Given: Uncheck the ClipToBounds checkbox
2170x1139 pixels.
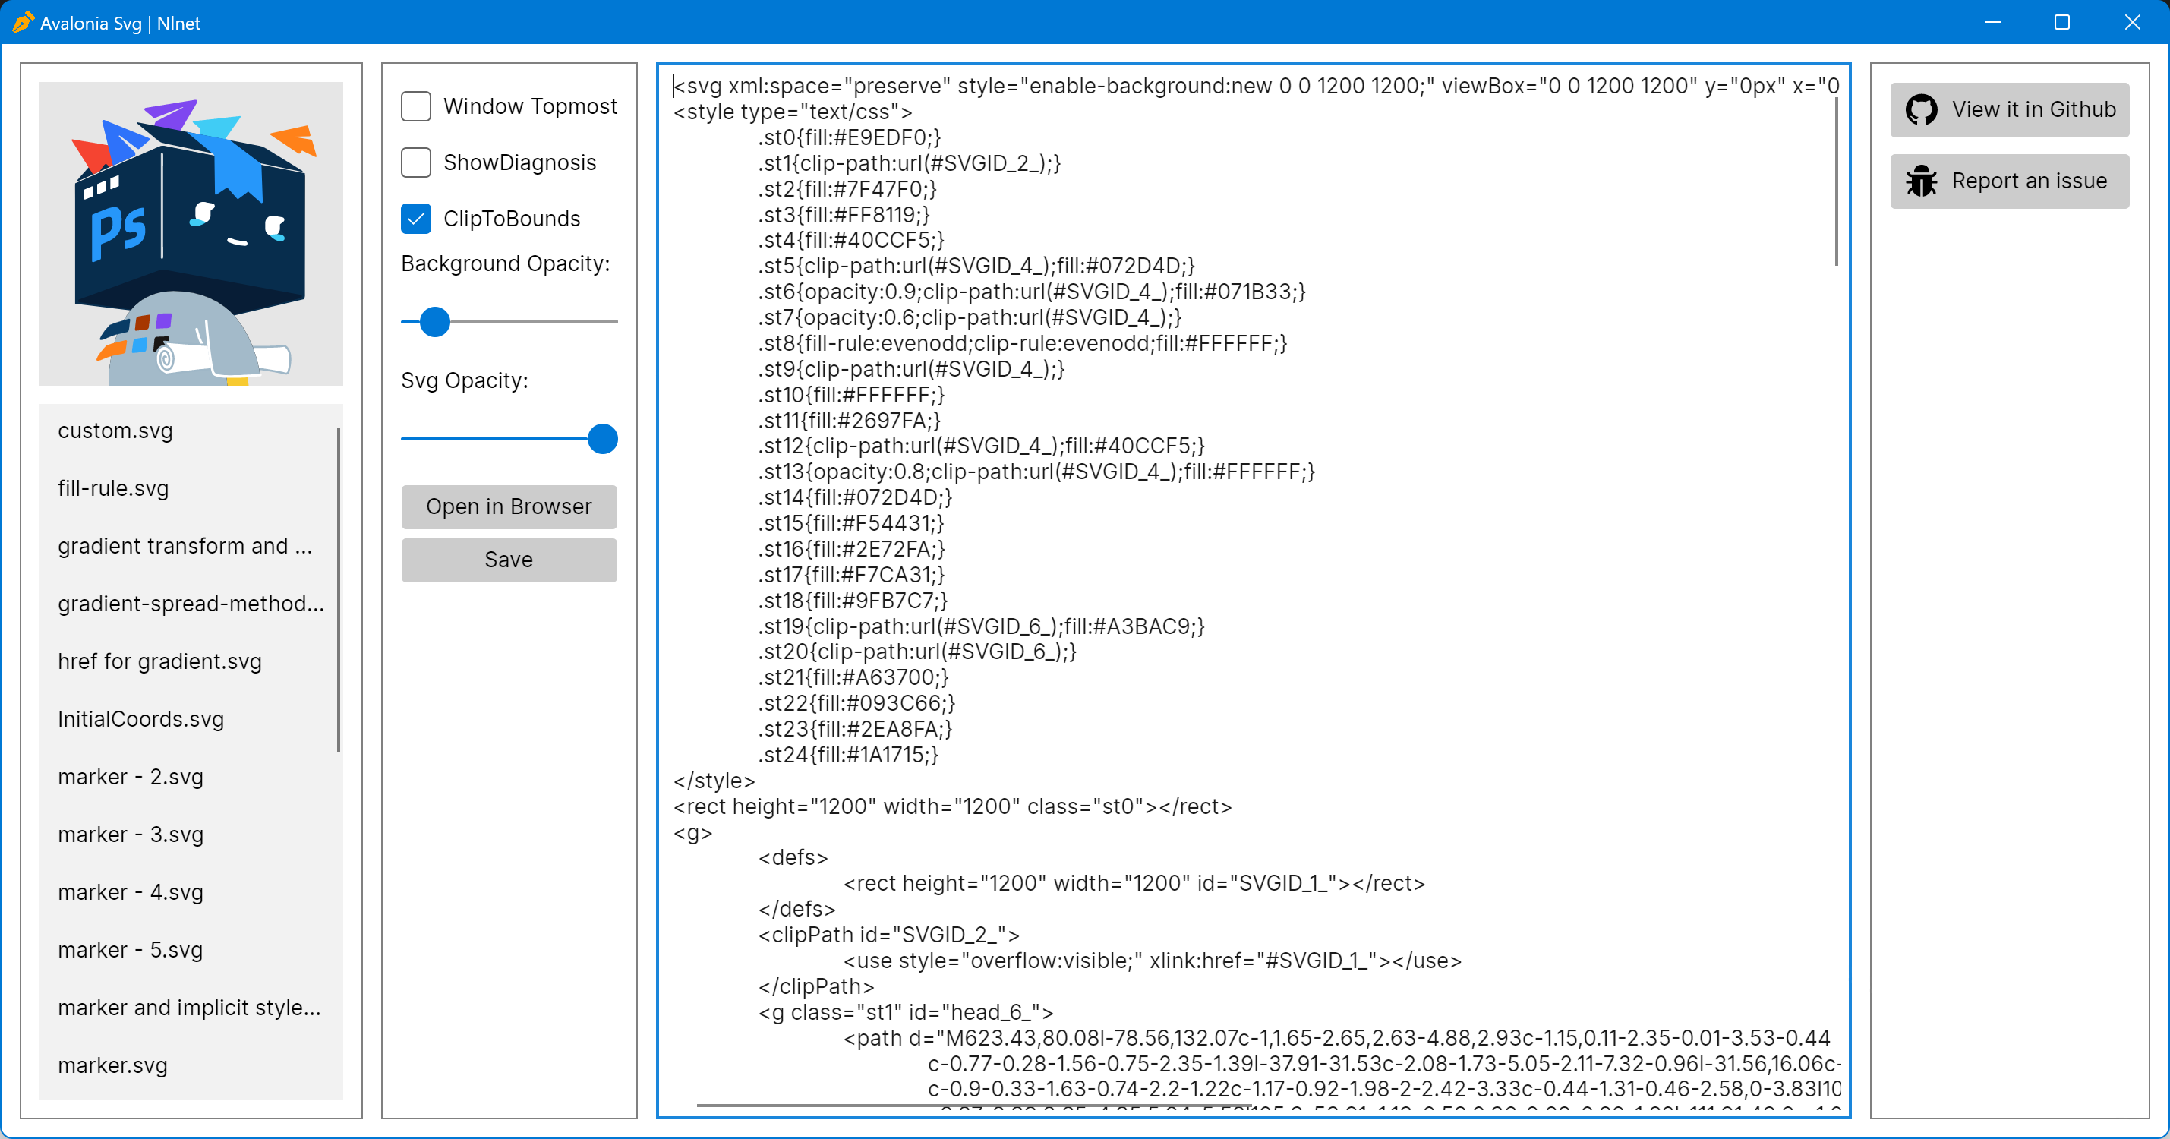Looking at the screenshot, I should tap(416, 219).
